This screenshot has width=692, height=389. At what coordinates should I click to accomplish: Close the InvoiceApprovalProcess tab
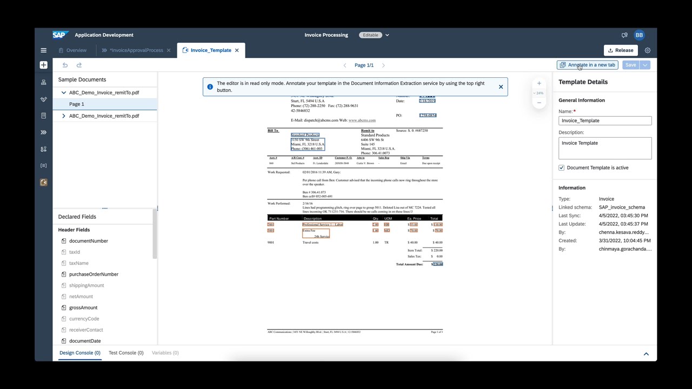169,50
